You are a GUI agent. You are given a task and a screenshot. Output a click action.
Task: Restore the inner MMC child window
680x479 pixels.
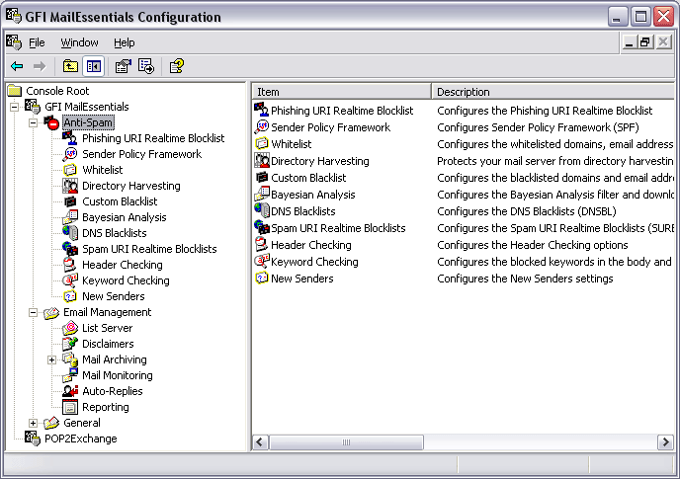click(x=645, y=42)
